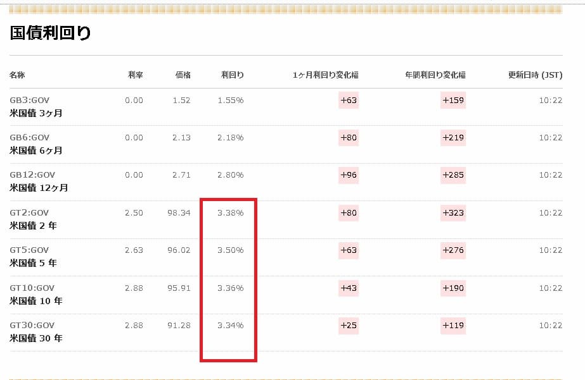Click the 3.50% yield value

coord(230,250)
